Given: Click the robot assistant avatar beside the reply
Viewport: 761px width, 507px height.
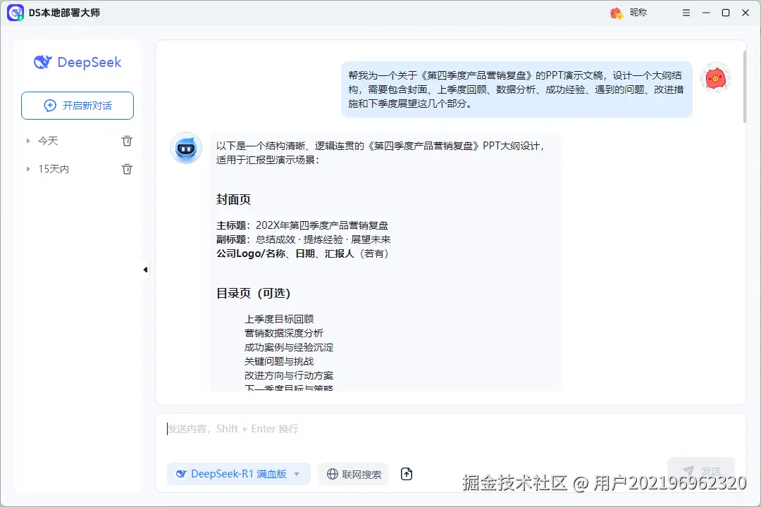Looking at the screenshot, I should [185, 149].
